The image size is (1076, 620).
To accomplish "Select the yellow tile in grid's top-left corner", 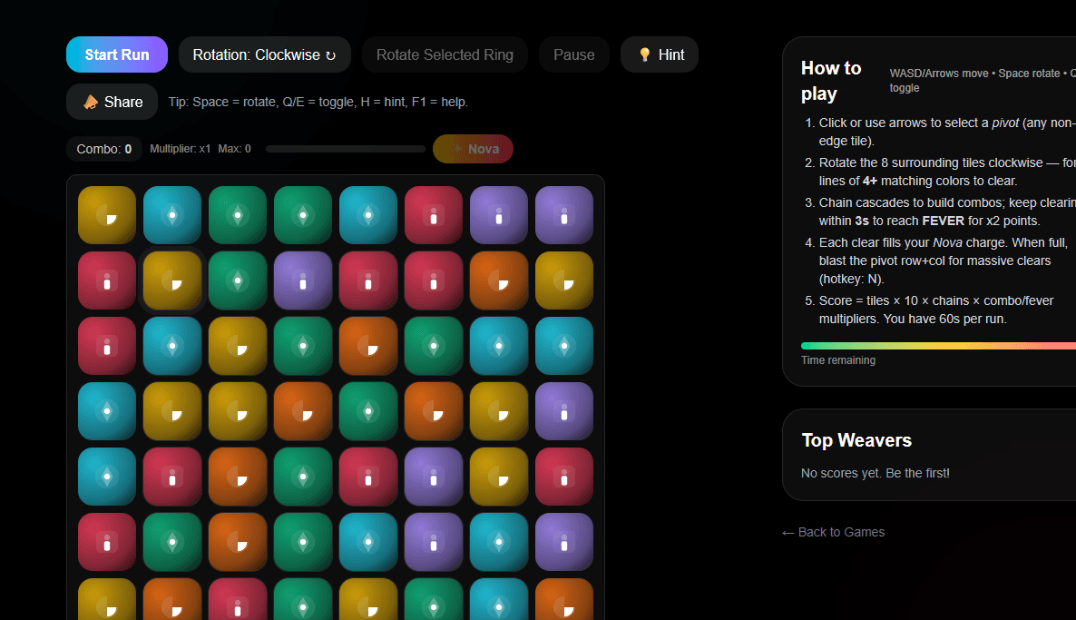I will coord(107,215).
